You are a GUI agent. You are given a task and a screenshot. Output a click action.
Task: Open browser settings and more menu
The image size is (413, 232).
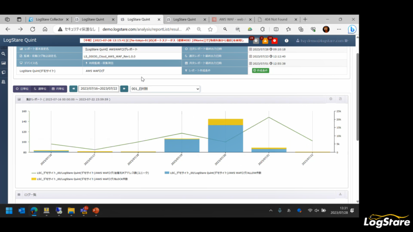click(339, 29)
